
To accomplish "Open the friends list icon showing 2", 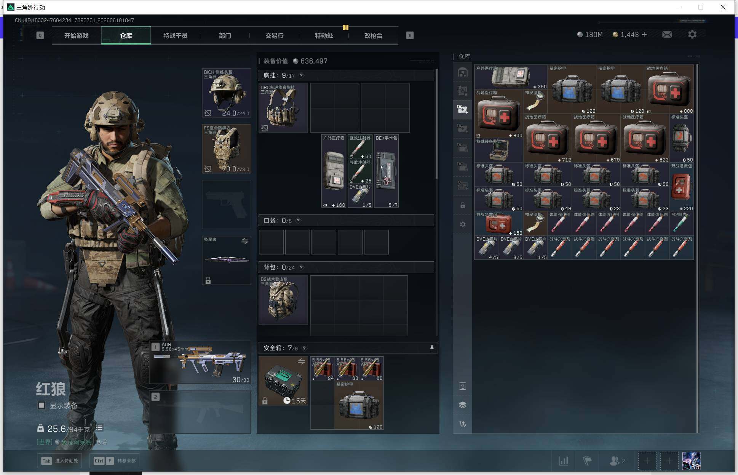I will [x=617, y=461].
